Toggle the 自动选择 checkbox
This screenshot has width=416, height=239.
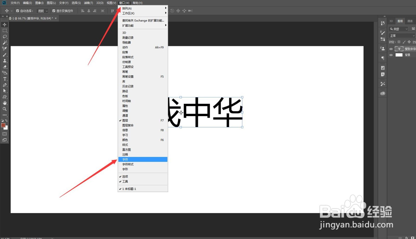point(18,11)
